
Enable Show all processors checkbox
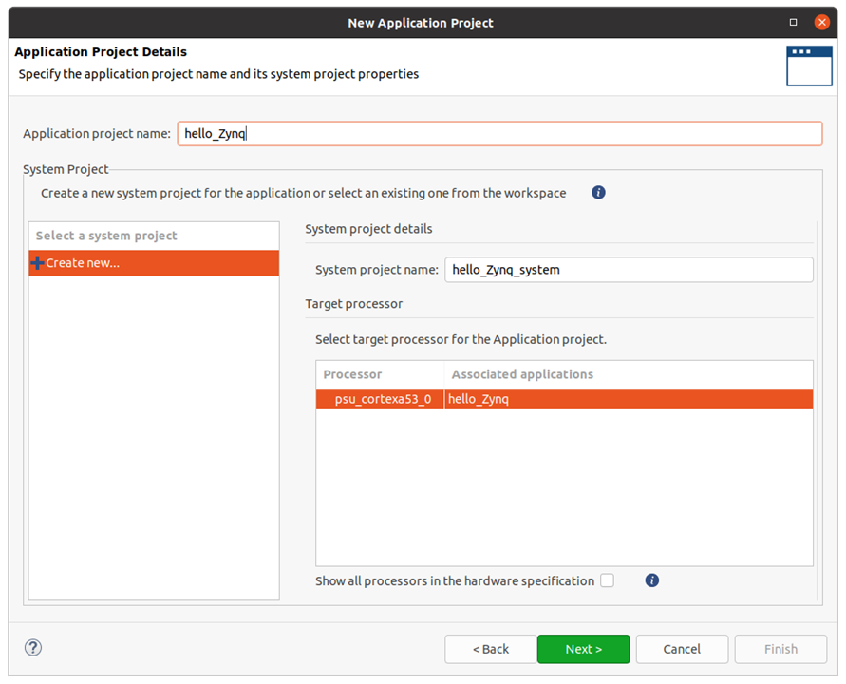[607, 580]
